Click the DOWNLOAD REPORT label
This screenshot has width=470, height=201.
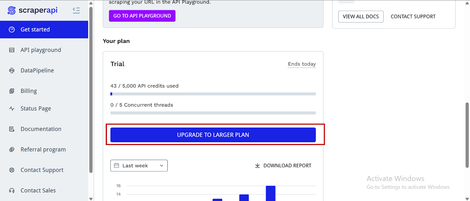click(x=287, y=166)
